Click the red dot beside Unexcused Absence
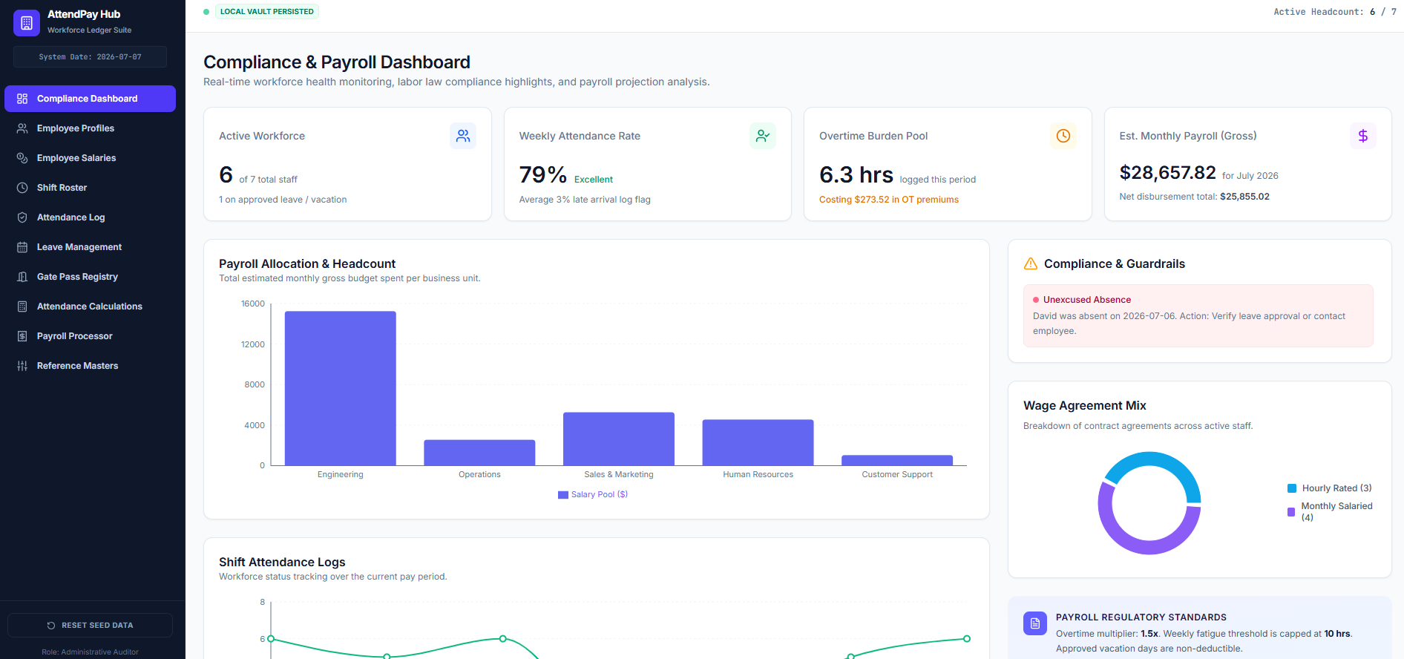Screen dimensions: 1404x659 (x=1036, y=300)
